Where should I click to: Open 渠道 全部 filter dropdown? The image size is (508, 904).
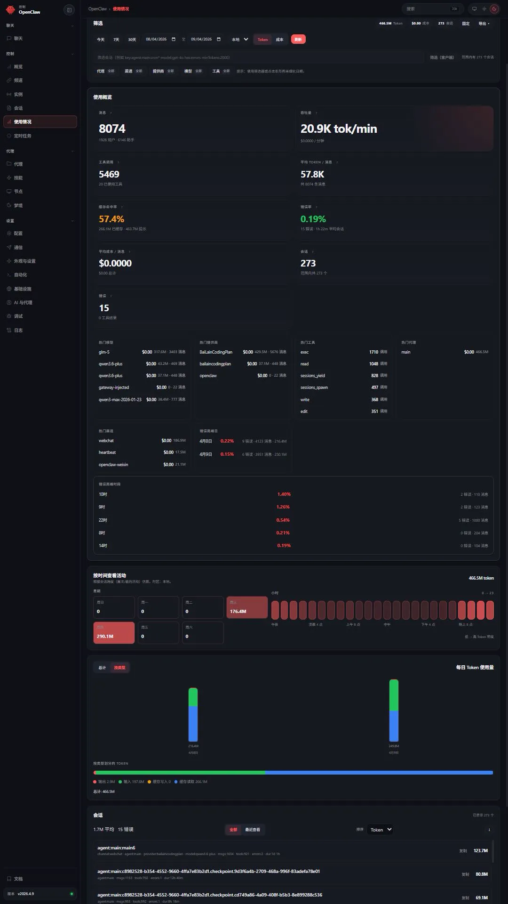tap(134, 71)
